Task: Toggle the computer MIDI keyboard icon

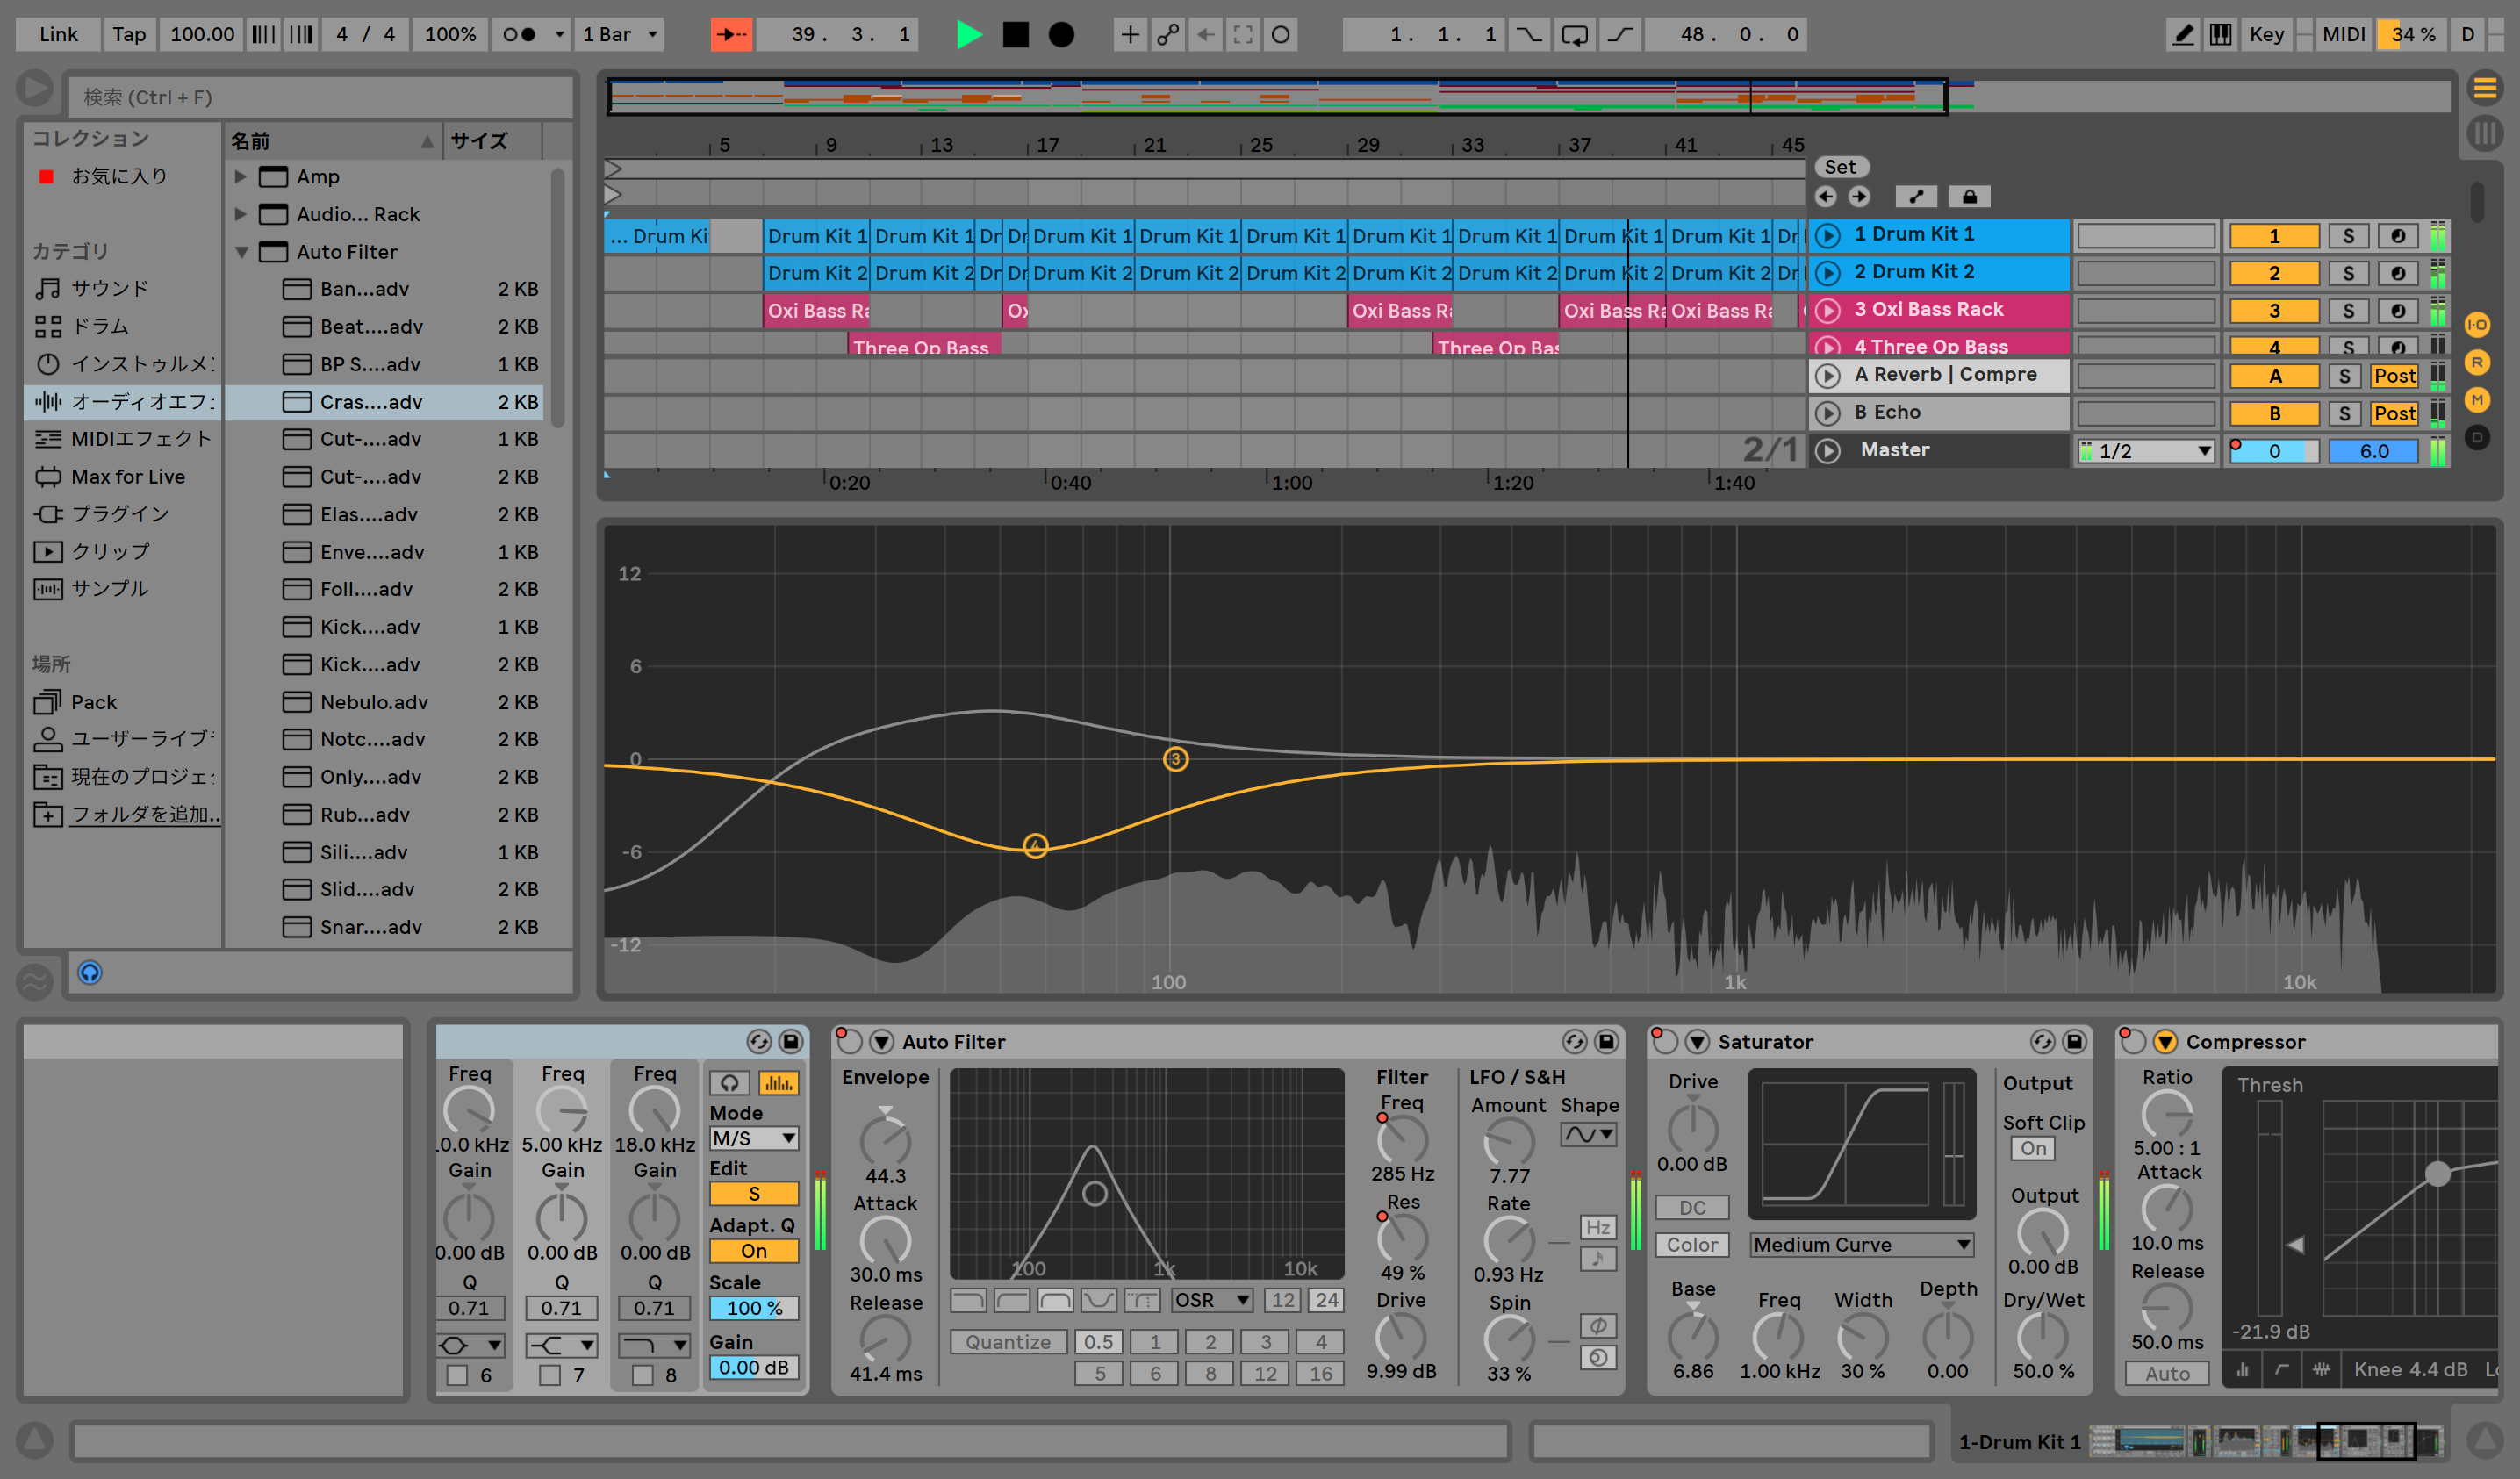Action: [2220, 35]
